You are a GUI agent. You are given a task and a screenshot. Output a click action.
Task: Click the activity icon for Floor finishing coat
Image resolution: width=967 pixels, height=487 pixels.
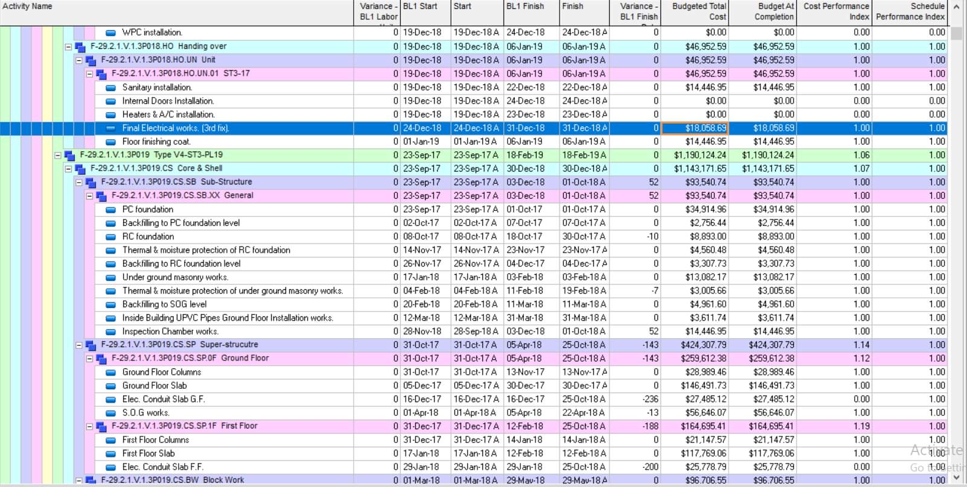[x=110, y=142]
